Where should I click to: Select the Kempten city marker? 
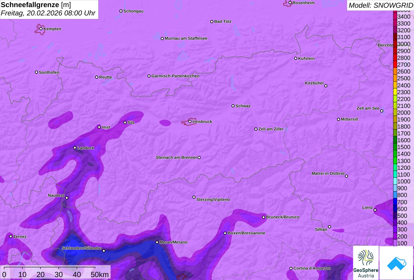(41, 29)
